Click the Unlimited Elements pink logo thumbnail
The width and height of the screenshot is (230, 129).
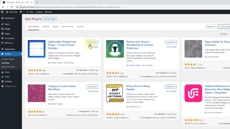pyautogui.click(x=193, y=93)
